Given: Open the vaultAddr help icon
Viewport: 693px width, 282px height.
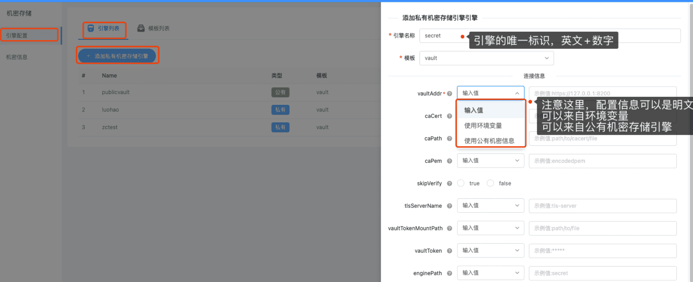Looking at the screenshot, I should 449,94.
